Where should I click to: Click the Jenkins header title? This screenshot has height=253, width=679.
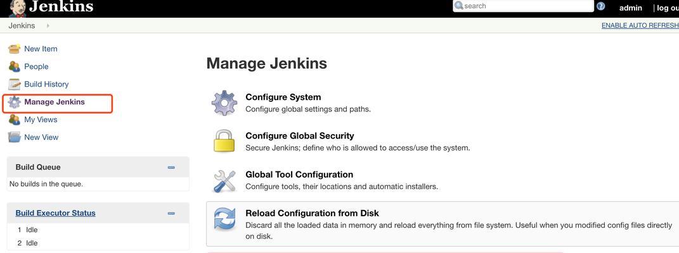coord(61,6)
